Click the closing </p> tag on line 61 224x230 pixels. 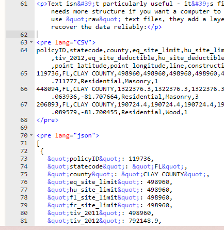(x=154, y=27)
